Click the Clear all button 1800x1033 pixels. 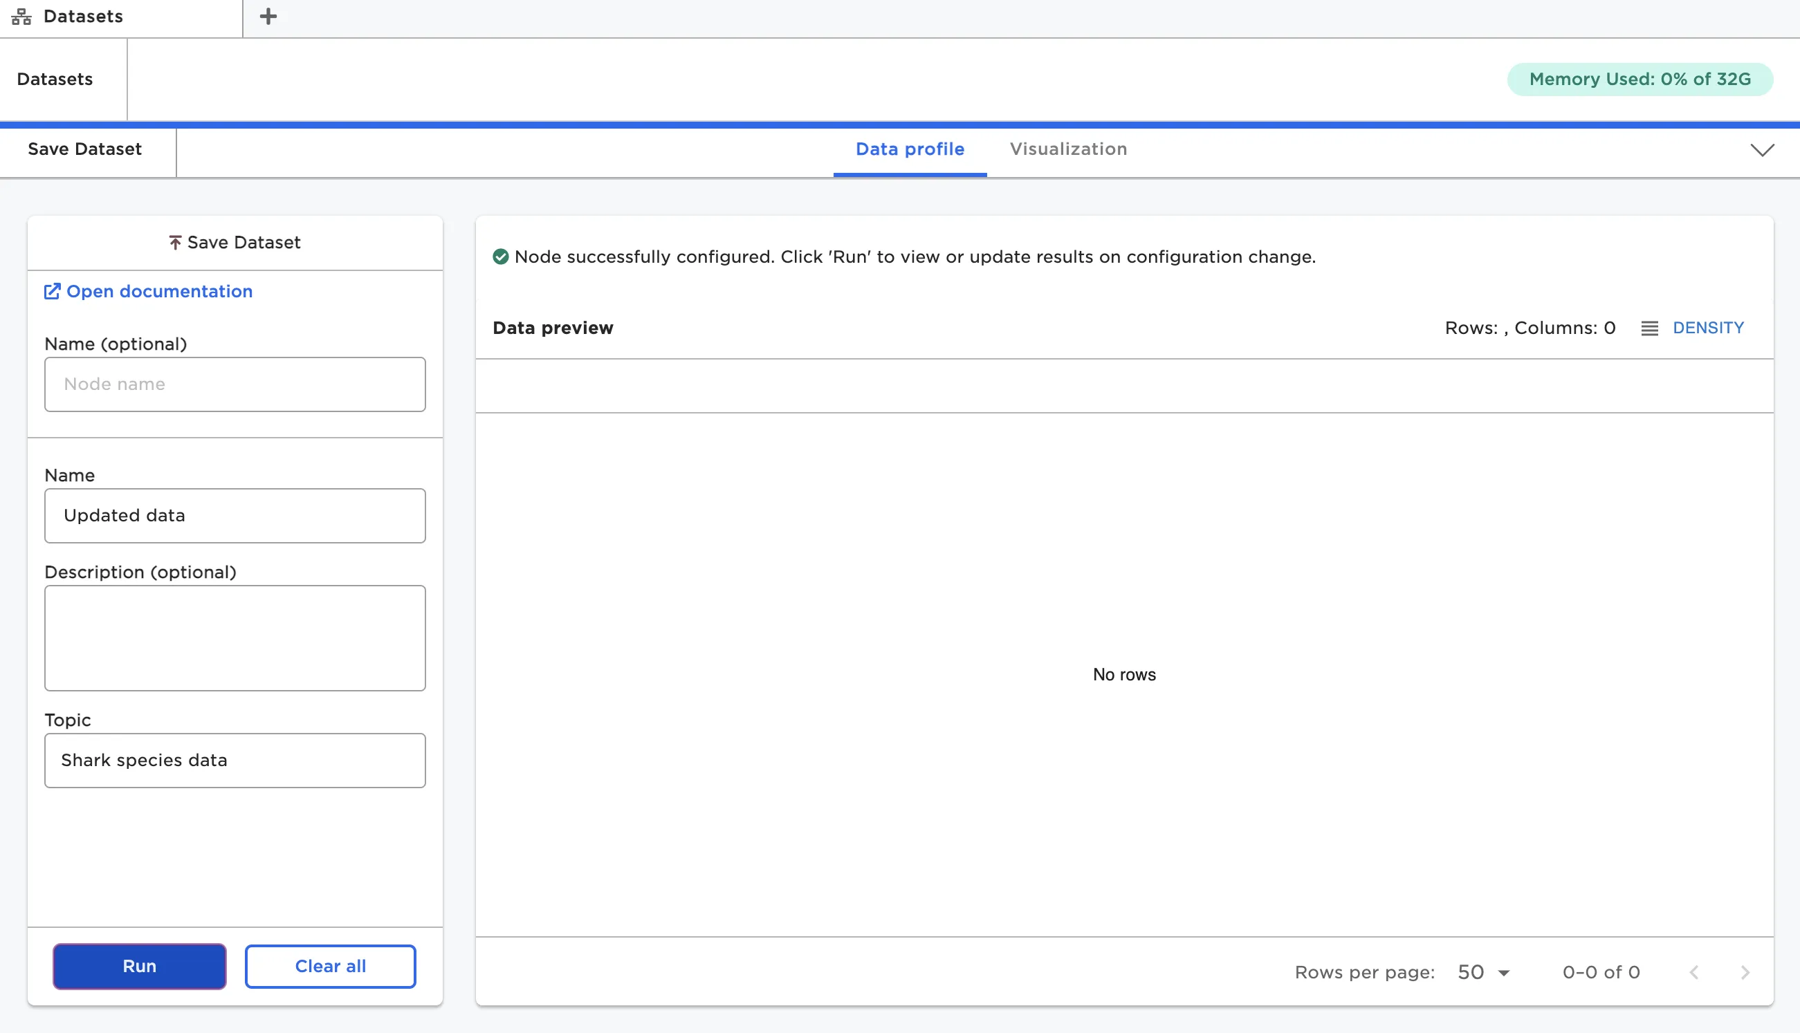(x=330, y=967)
